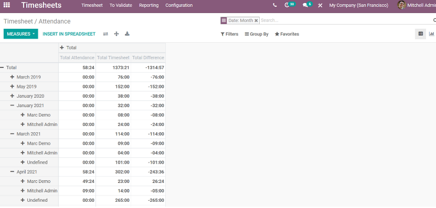
Task: Switch to pivot table view
Action: [x=420, y=34]
